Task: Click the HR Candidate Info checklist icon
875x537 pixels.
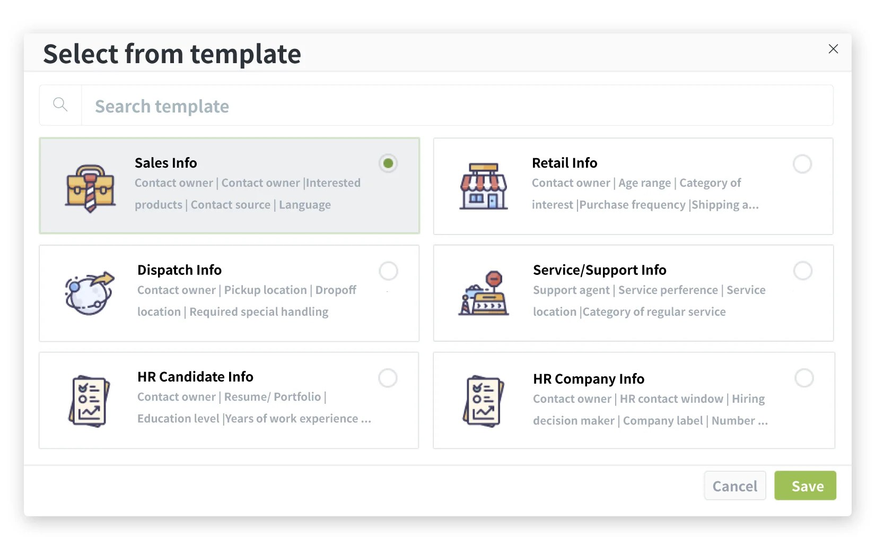Action: pyautogui.click(x=89, y=401)
